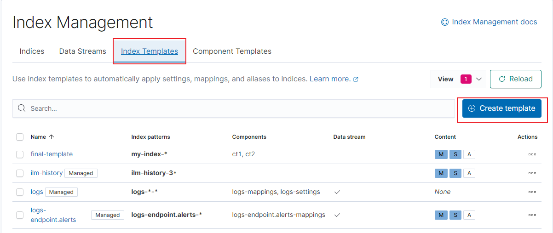553x233 pixels.
Task: Open actions menu for logs row
Action: [x=532, y=192]
